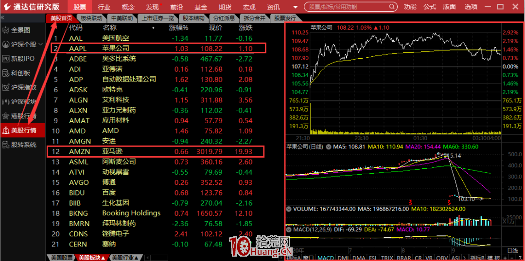Switch to the 股本结构 tab

pos(193,18)
